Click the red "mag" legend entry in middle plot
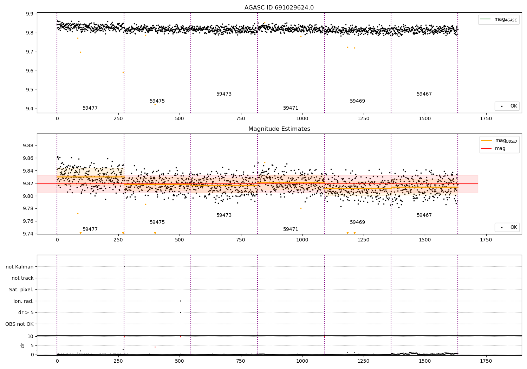Image resolution: width=527 pixels, height=369 pixels. (493, 148)
